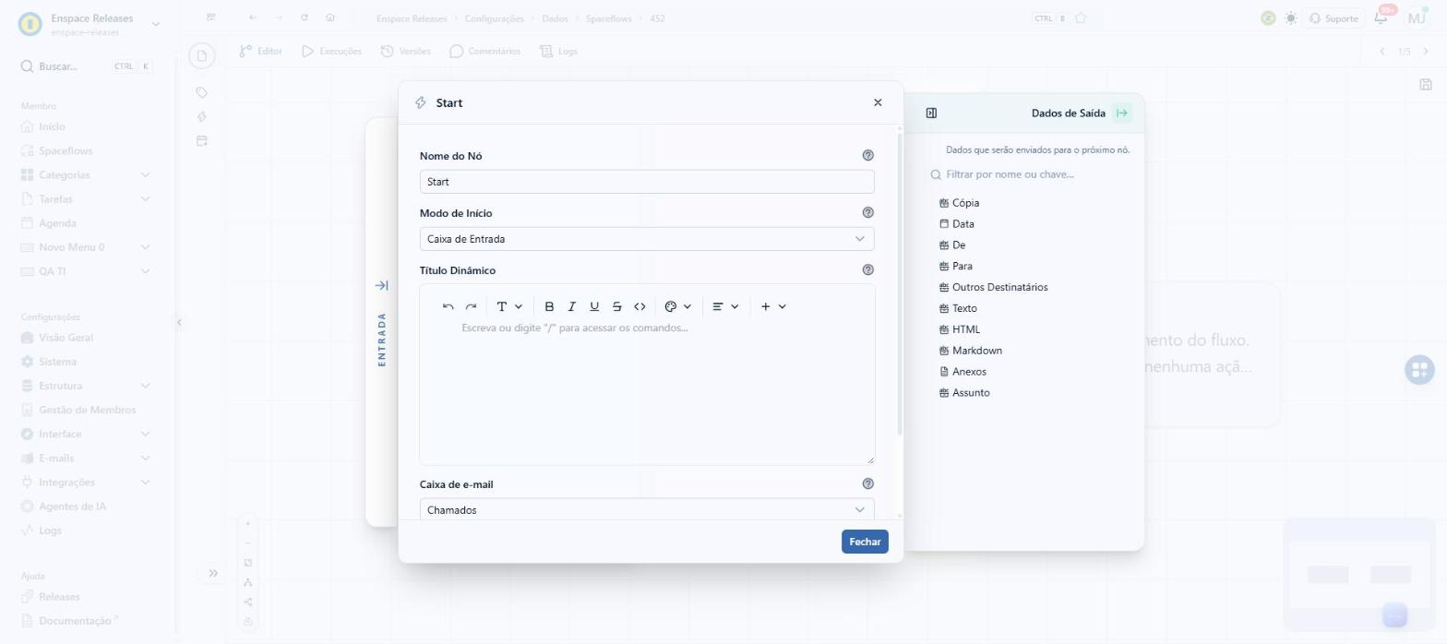Edit the Nome do Nó input field
Screen dimensions: 1447x644
click(x=647, y=182)
